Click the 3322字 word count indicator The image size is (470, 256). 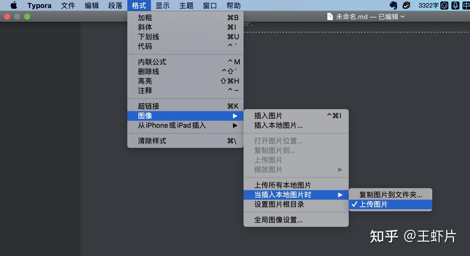pos(428,5)
